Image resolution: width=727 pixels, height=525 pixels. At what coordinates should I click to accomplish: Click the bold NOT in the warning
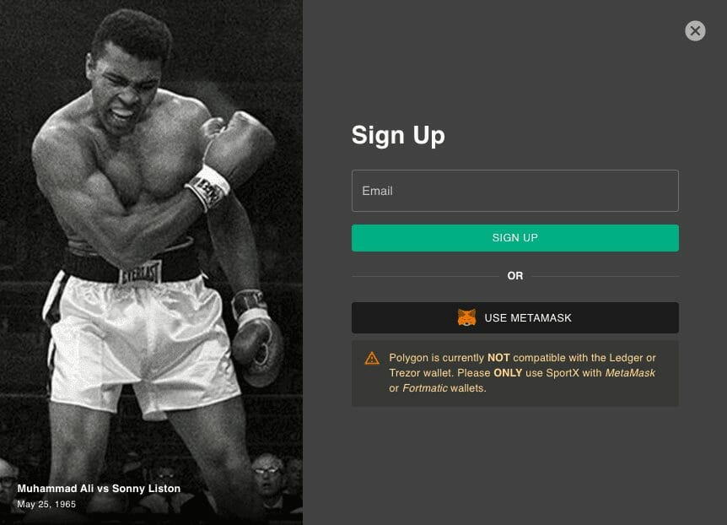click(x=498, y=358)
